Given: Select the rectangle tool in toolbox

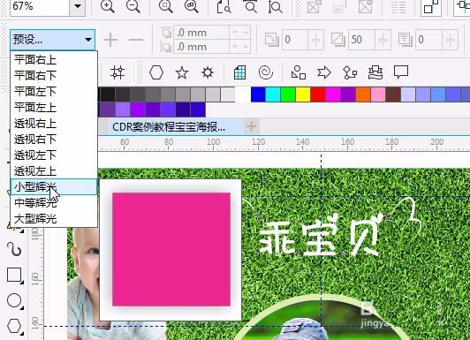Looking at the screenshot, I should click(x=14, y=275).
